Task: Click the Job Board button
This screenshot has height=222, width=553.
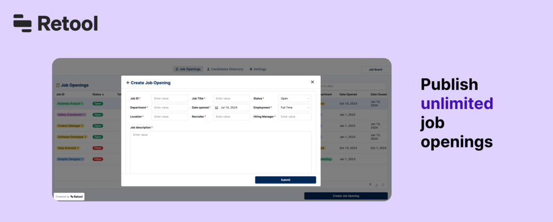Action: [x=376, y=69]
